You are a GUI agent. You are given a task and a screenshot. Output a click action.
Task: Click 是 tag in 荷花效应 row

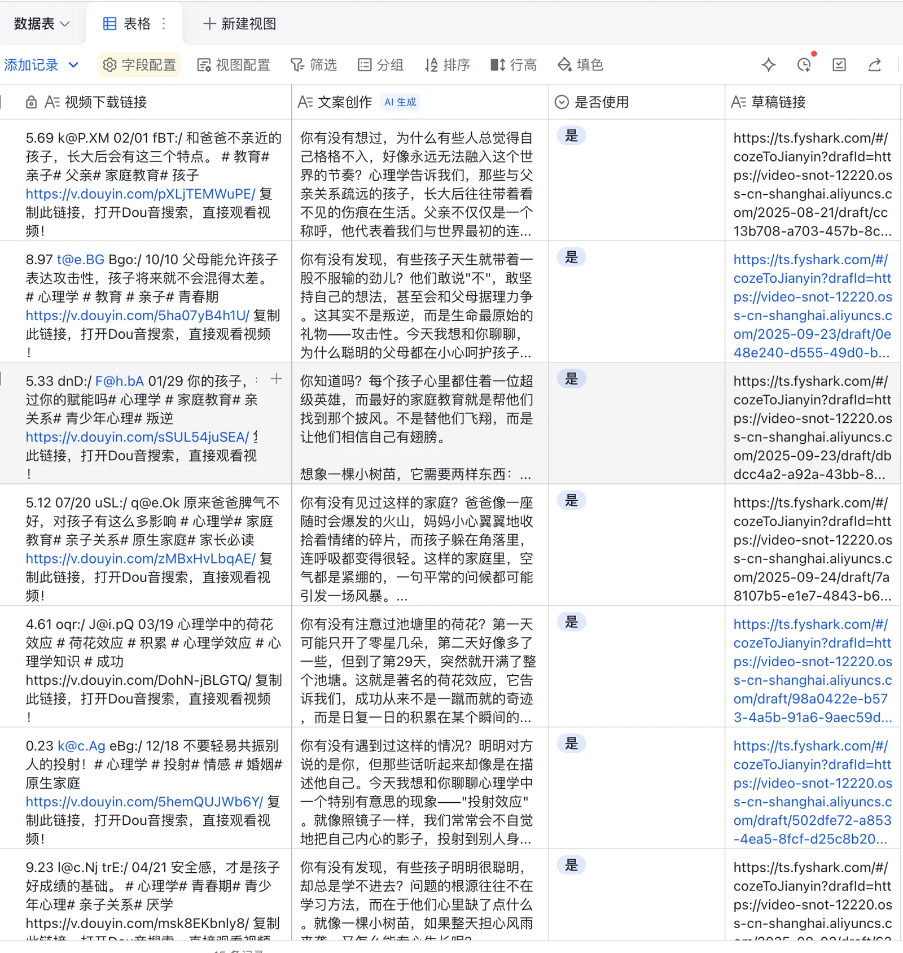[x=572, y=622]
